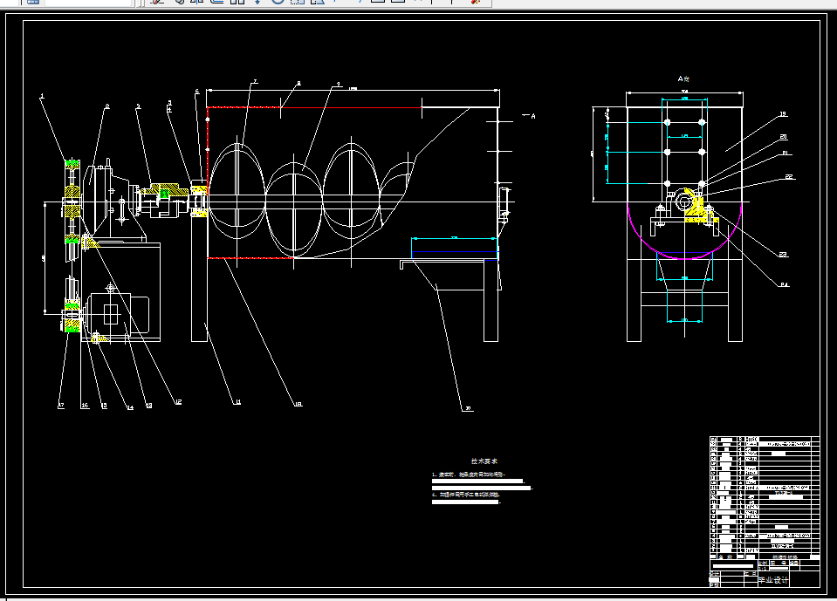Viewport: 837px width, 601px height.
Task: Select part callout number 9
Action: 339,84
